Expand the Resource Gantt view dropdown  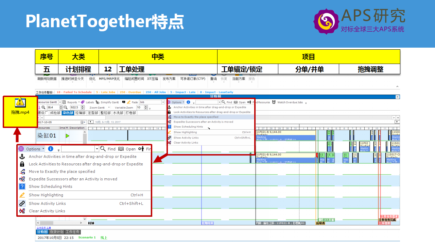click(60, 102)
